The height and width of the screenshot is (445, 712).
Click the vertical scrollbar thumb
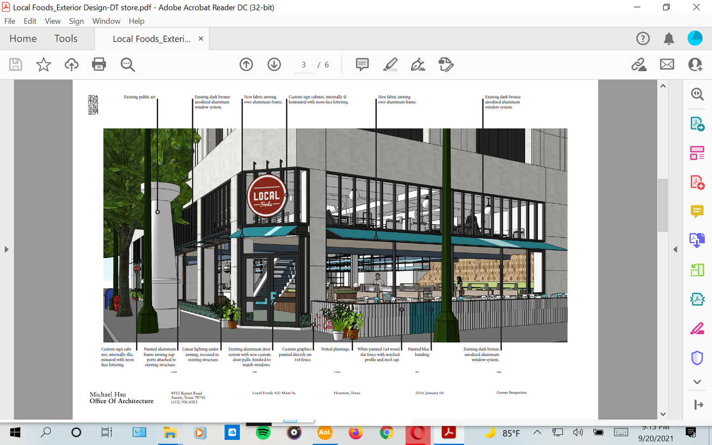tap(663, 205)
